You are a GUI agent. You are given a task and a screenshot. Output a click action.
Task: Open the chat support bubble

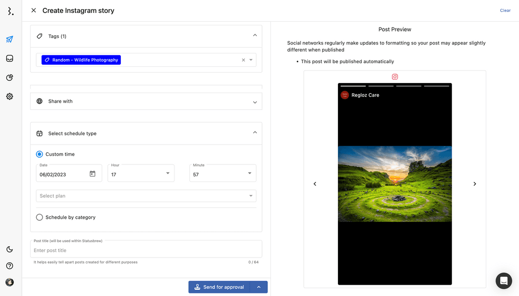(503, 280)
